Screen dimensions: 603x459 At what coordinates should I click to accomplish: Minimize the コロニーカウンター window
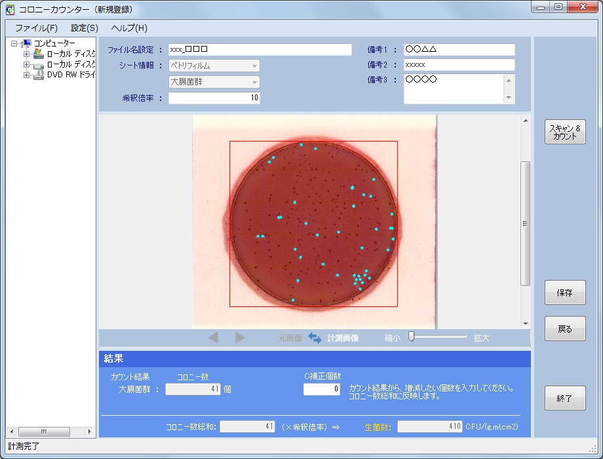click(x=541, y=7)
